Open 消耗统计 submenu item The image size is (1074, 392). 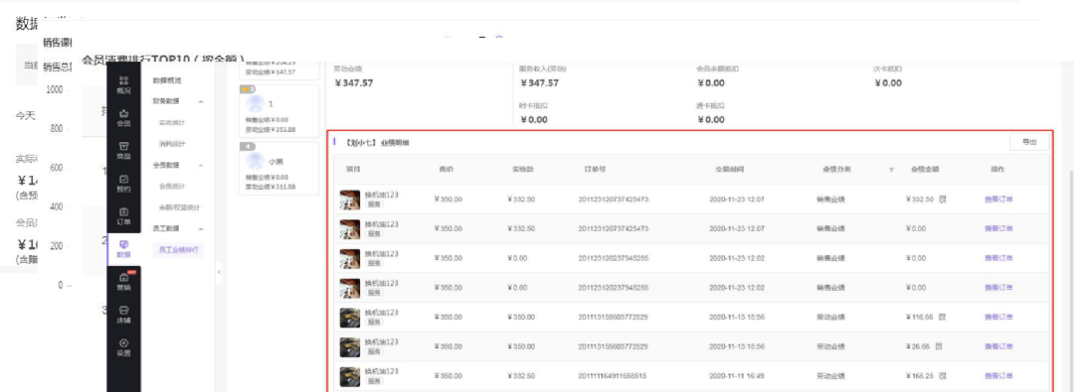click(172, 144)
